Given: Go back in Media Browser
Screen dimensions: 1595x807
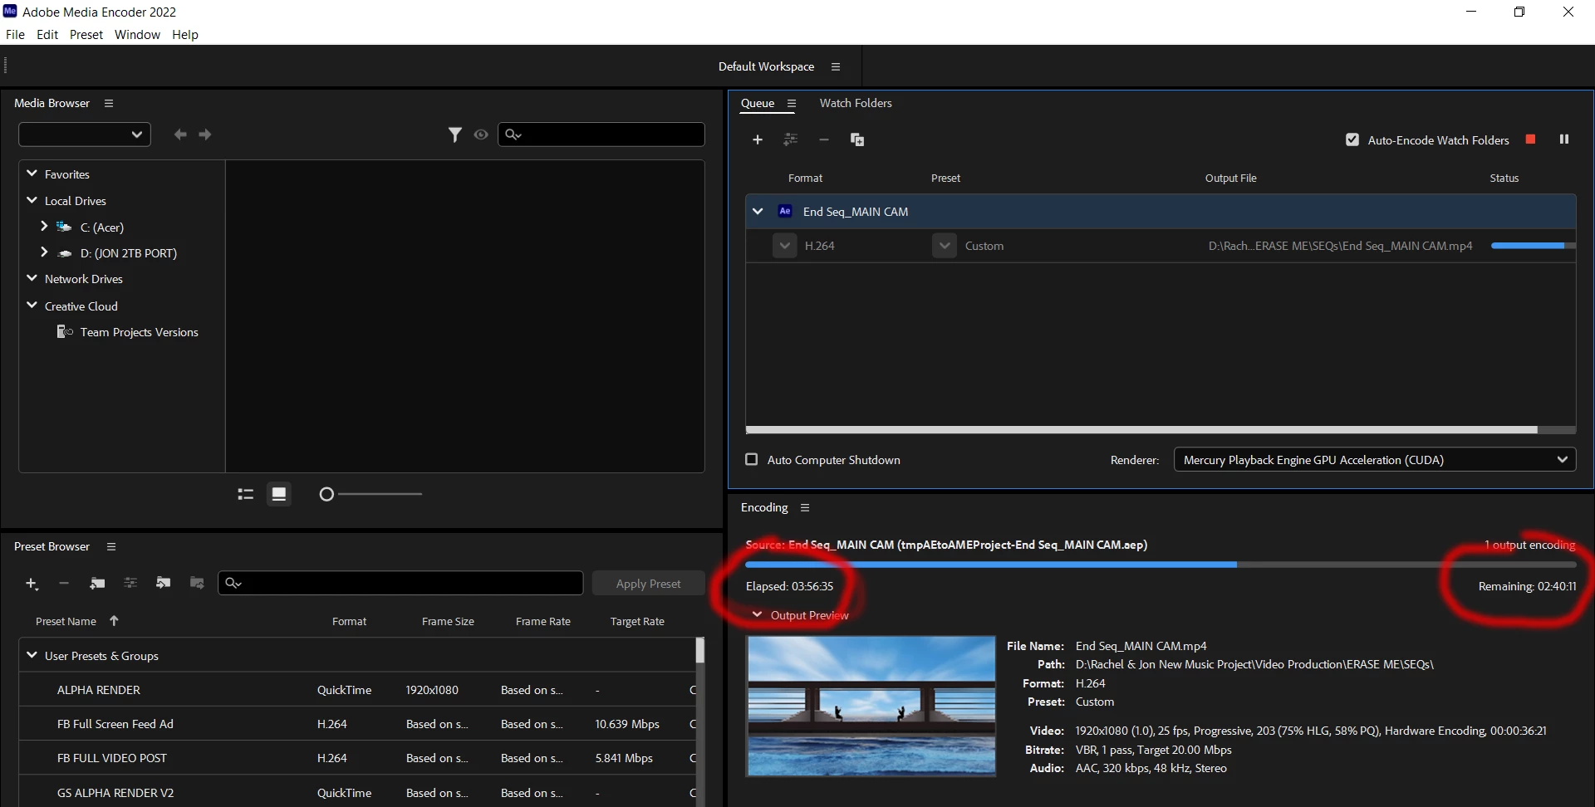Looking at the screenshot, I should coord(179,134).
